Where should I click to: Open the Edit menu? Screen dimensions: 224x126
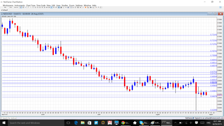(x=53, y=5)
